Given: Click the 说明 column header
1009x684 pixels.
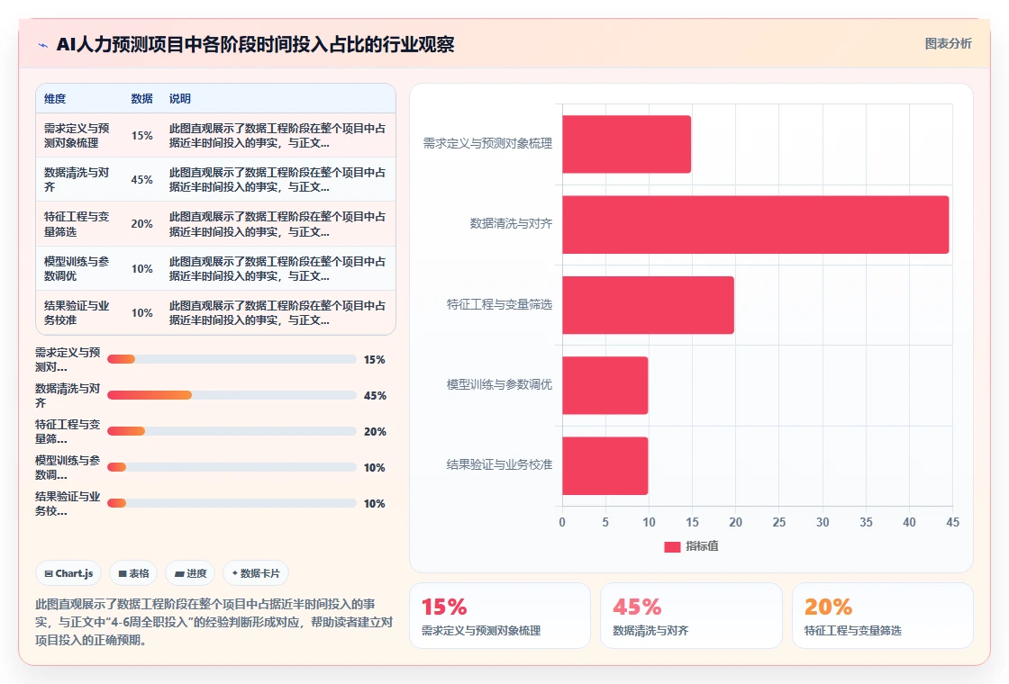Looking at the screenshot, I should pos(179,99).
